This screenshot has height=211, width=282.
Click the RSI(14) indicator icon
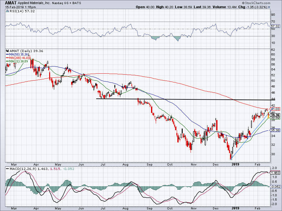[x=7, y=11]
